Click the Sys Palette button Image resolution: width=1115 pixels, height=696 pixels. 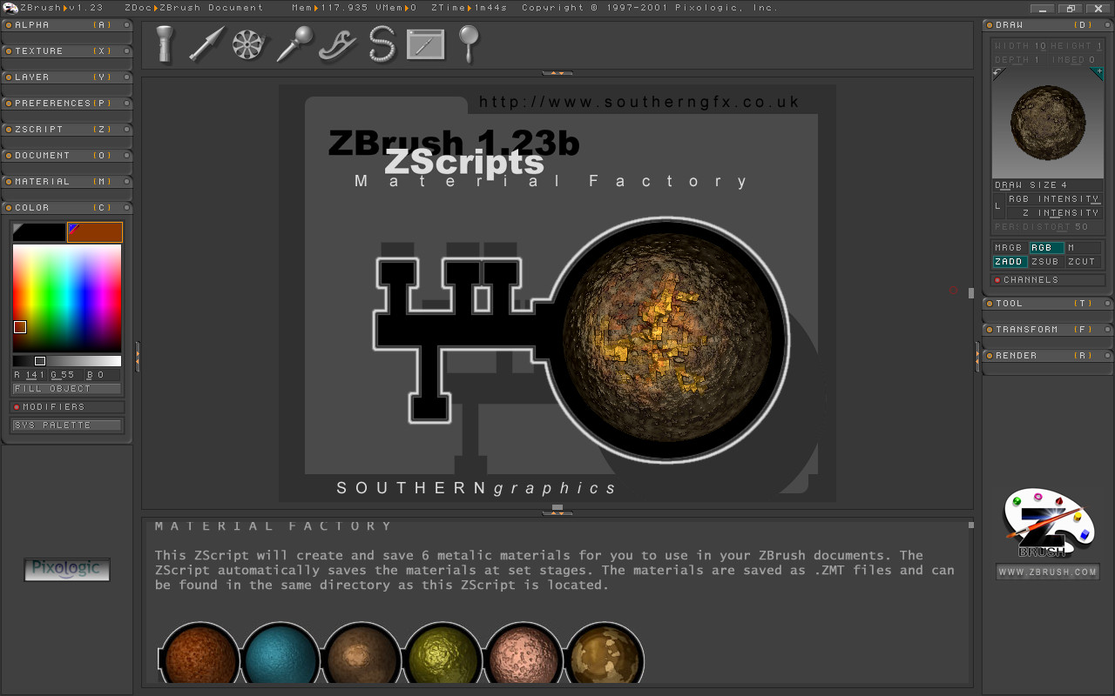(x=67, y=425)
